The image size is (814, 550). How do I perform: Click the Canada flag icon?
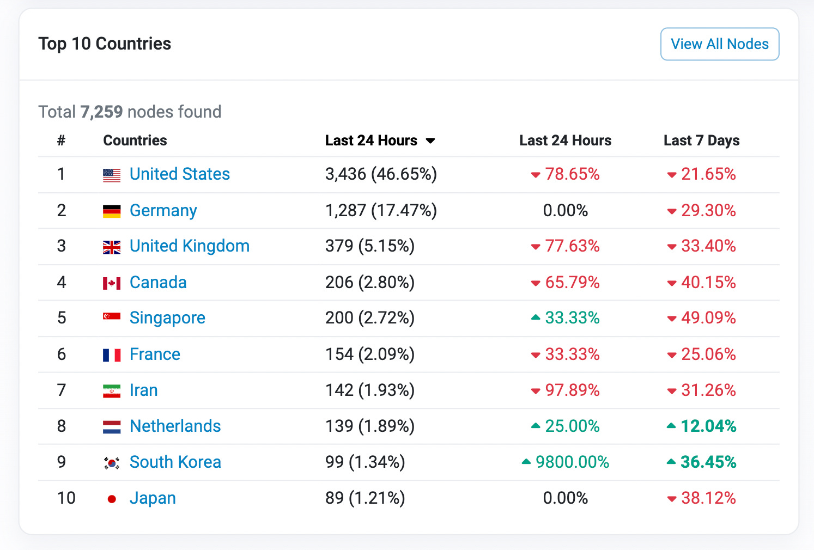[112, 283]
